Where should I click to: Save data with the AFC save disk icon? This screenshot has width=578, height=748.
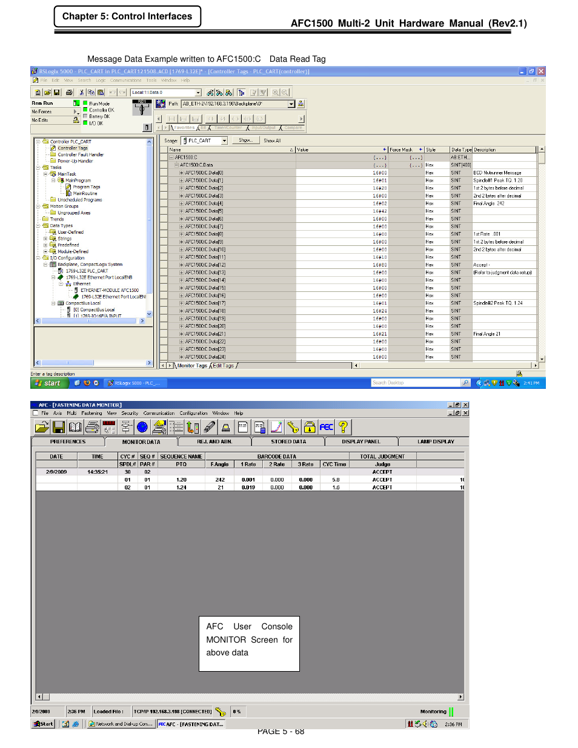58,427
